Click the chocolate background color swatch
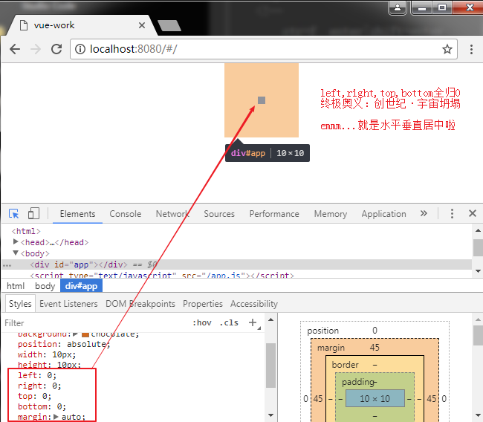This screenshot has height=422, width=483. coord(85,334)
